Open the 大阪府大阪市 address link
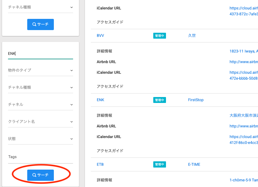The height and width of the screenshot is (187, 258). tap(244, 115)
